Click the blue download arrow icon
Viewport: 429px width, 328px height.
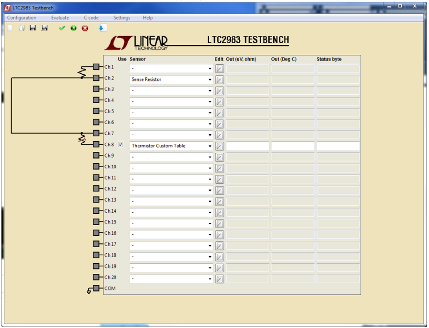click(x=102, y=28)
